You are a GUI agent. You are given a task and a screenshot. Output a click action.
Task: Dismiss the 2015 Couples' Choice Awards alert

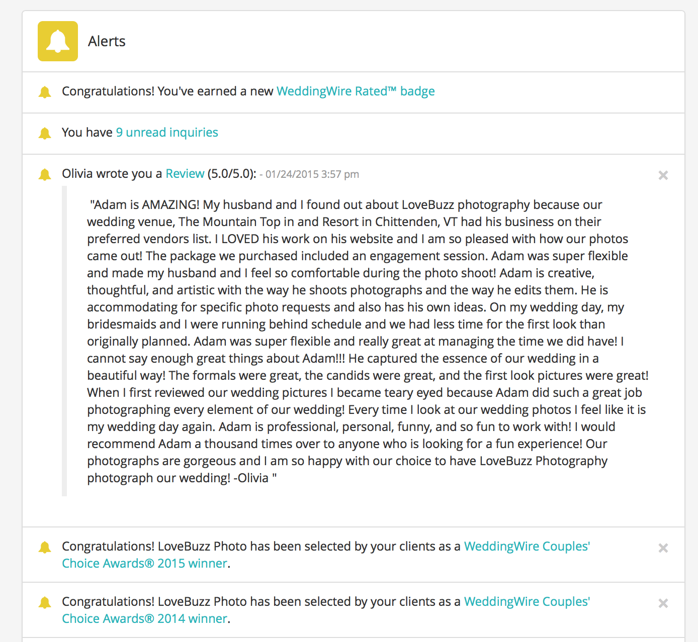click(663, 548)
